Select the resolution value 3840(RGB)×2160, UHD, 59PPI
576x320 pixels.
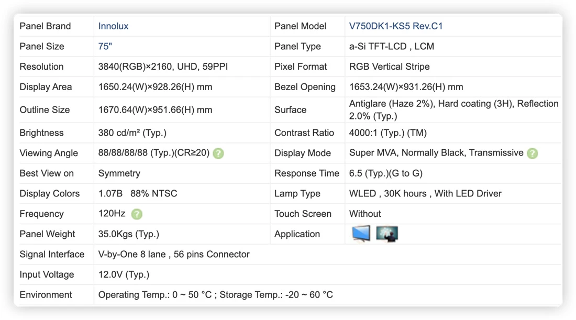point(163,67)
